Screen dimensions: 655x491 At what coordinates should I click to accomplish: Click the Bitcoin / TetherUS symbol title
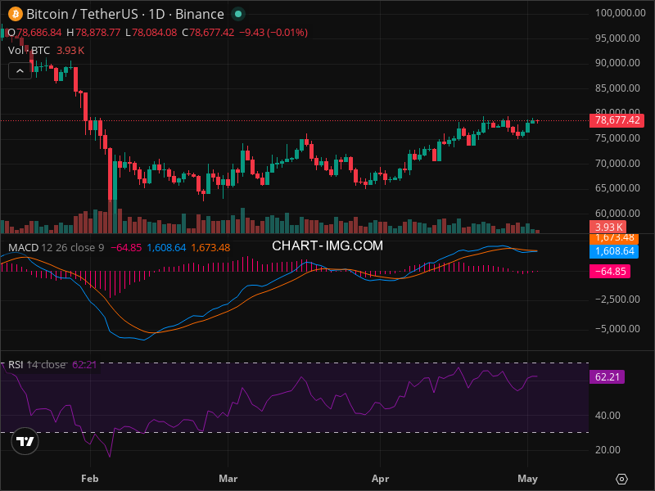point(82,14)
